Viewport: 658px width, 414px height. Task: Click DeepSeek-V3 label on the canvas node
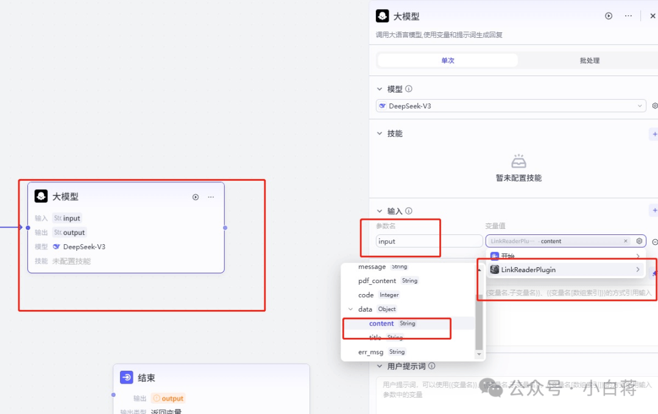tap(84, 247)
